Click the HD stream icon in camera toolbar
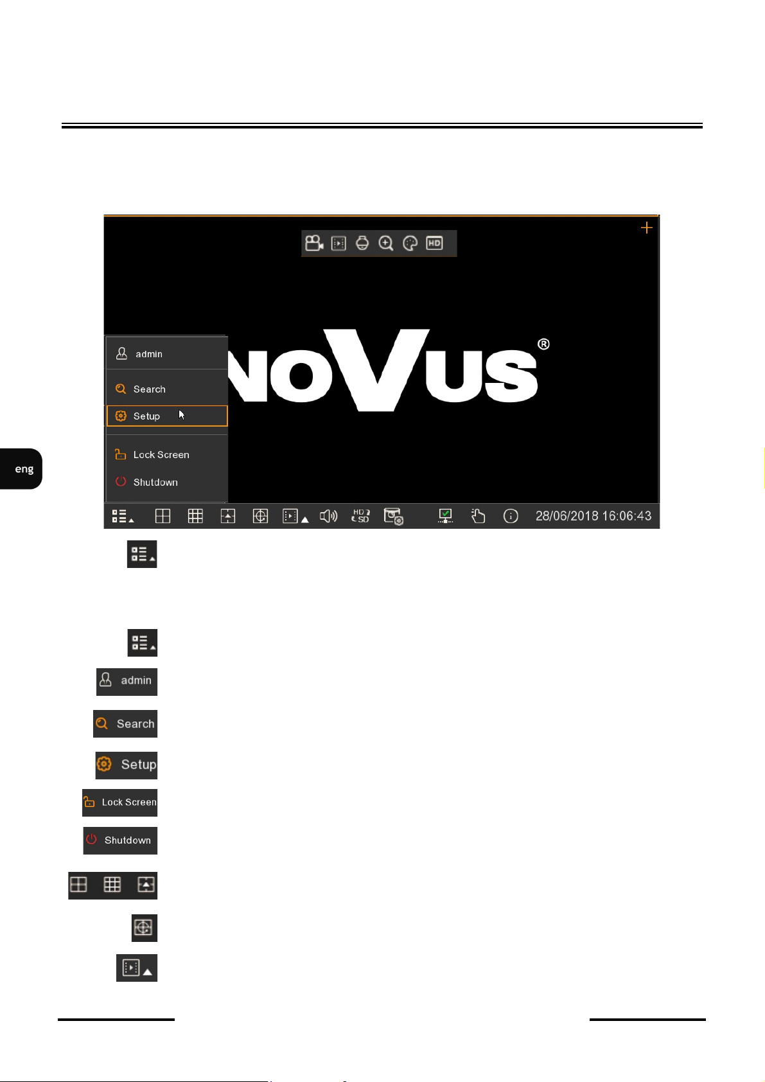Screen dimensions: 765x1082 (435, 244)
